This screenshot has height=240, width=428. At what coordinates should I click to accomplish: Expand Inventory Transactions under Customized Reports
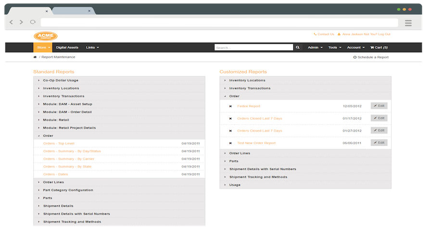point(305,88)
